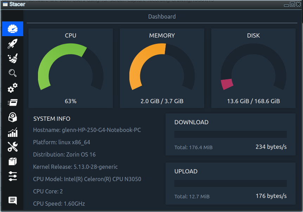Open Services via gears icon
Viewport: 303px width, 212px height.
pos(13,88)
